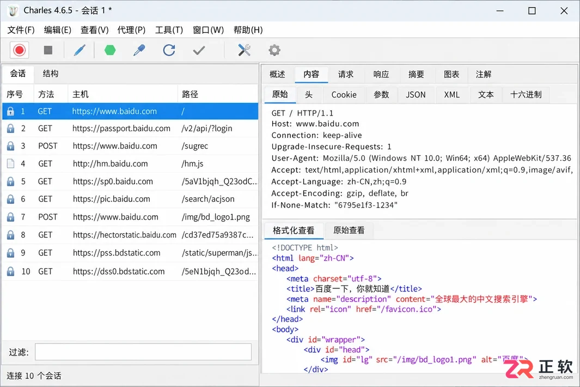Click the red record button

(19, 50)
